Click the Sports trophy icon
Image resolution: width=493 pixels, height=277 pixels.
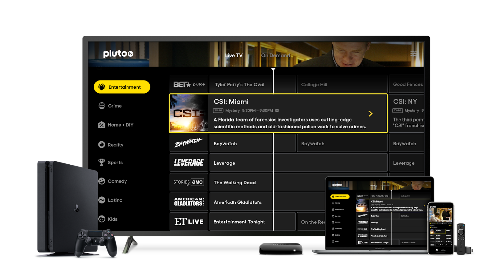click(x=102, y=162)
